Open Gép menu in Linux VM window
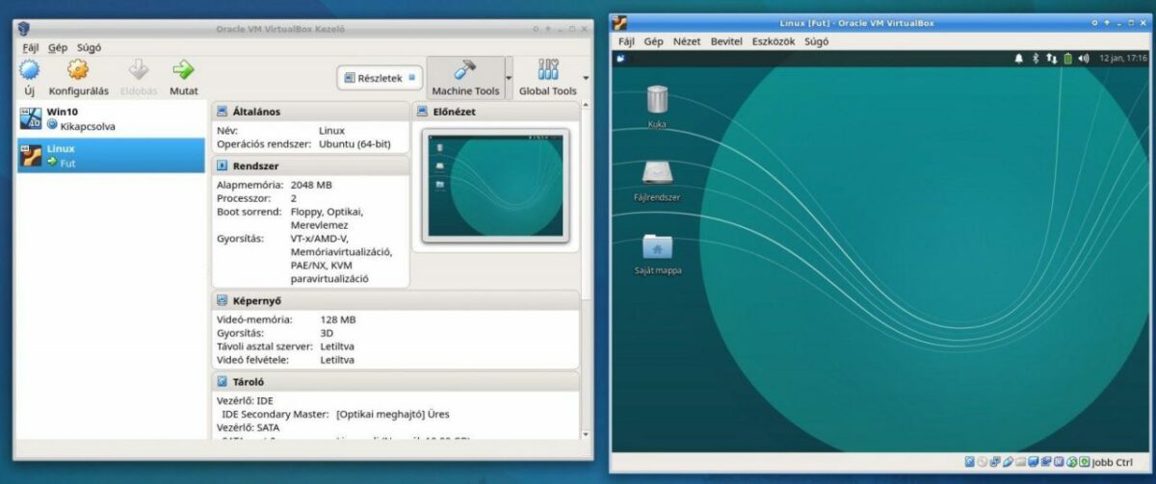Image resolution: width=1156 pixels, height=484 pixels. (654, 41)
